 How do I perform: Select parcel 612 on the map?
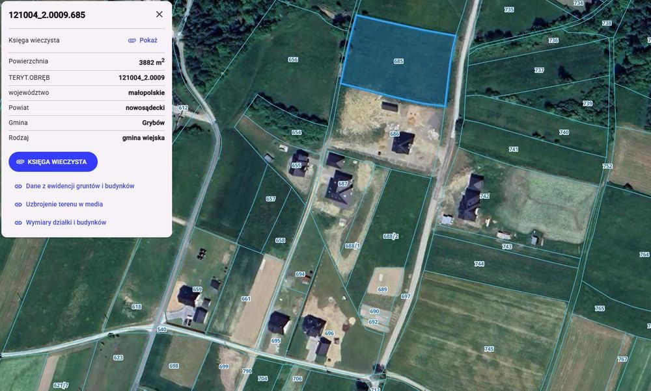[183, 108]
